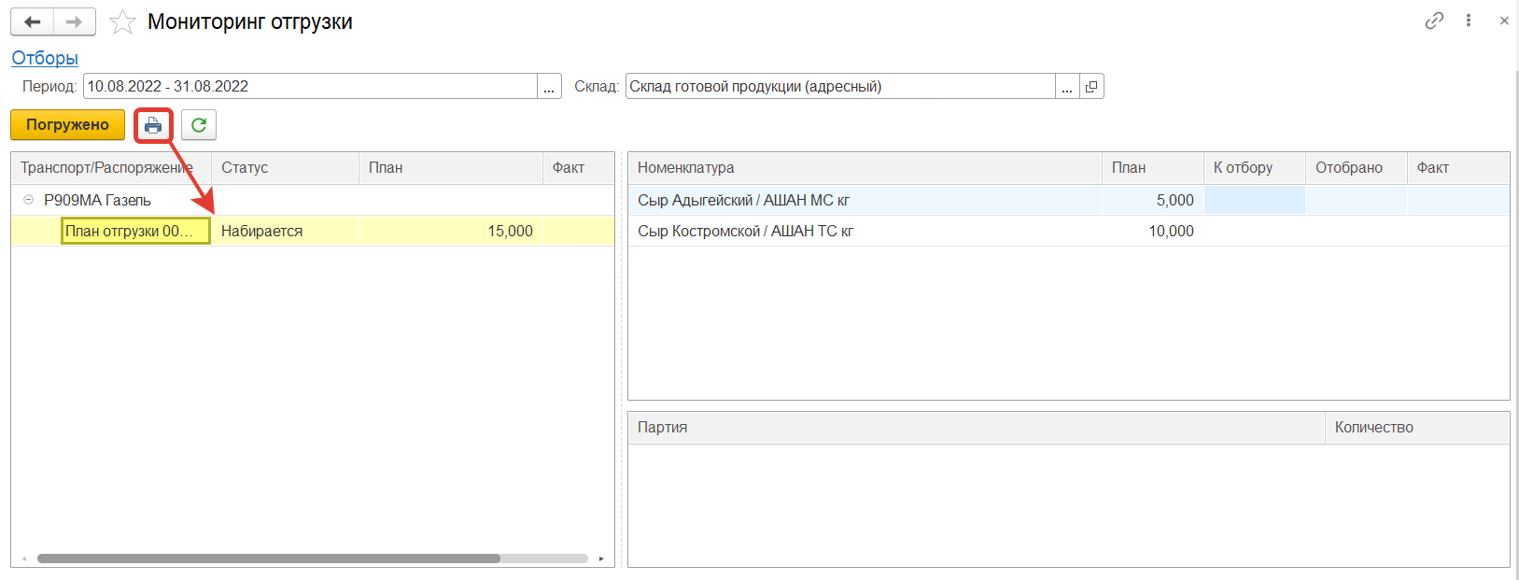Image resolution: width=1519 pixels, height=580 pixels.
Task: Go back with the left arrow
Action: [x=33, y=21]
